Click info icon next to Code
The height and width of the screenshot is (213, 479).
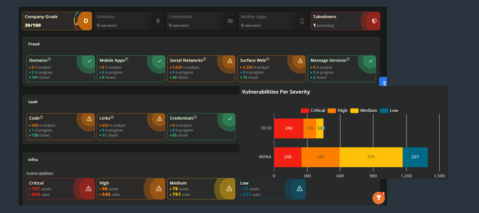click(42, 117)
